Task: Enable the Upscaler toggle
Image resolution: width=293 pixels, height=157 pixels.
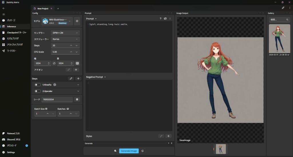Action: (x=37, y=91)
